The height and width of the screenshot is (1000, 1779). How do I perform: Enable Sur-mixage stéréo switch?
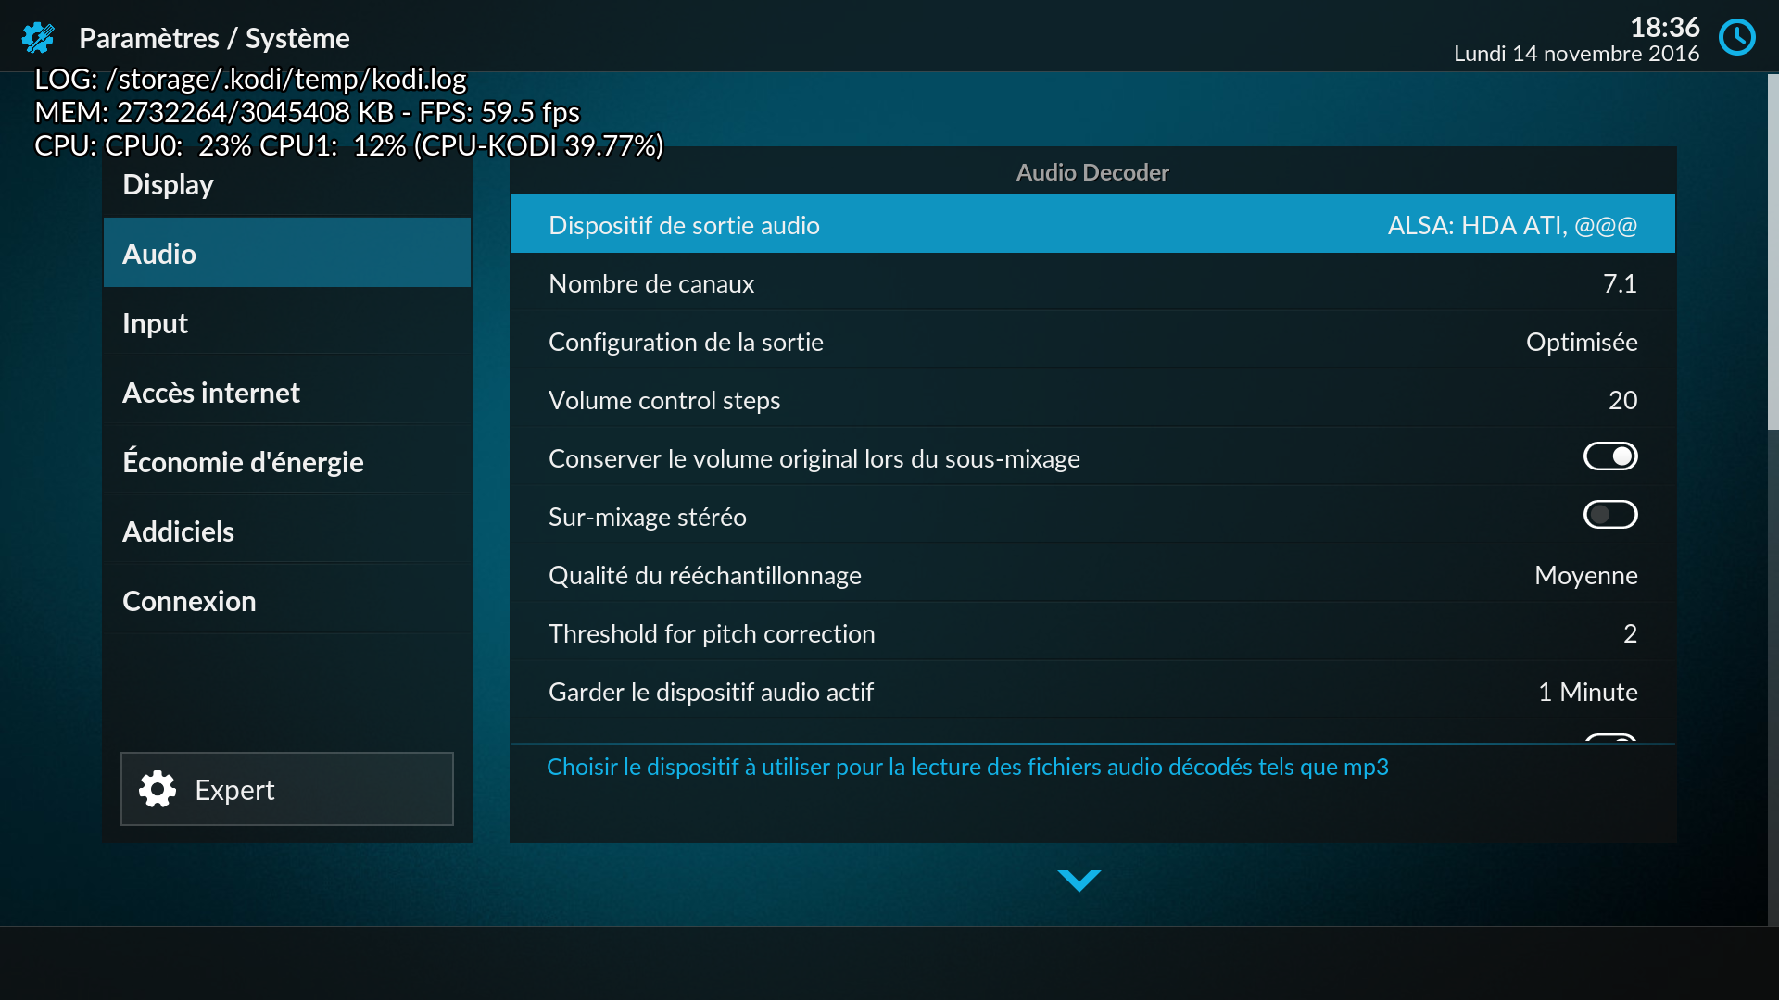coord(1610,515)
